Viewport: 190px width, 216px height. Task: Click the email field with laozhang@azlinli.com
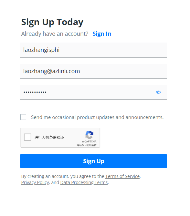[93, 71]
